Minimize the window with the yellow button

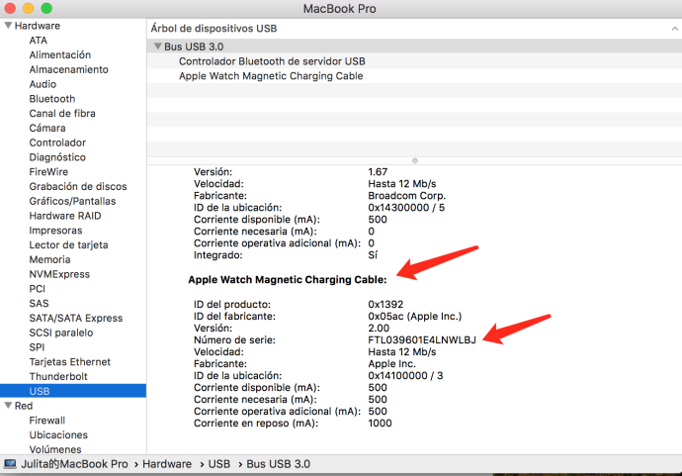click(28, 8)
